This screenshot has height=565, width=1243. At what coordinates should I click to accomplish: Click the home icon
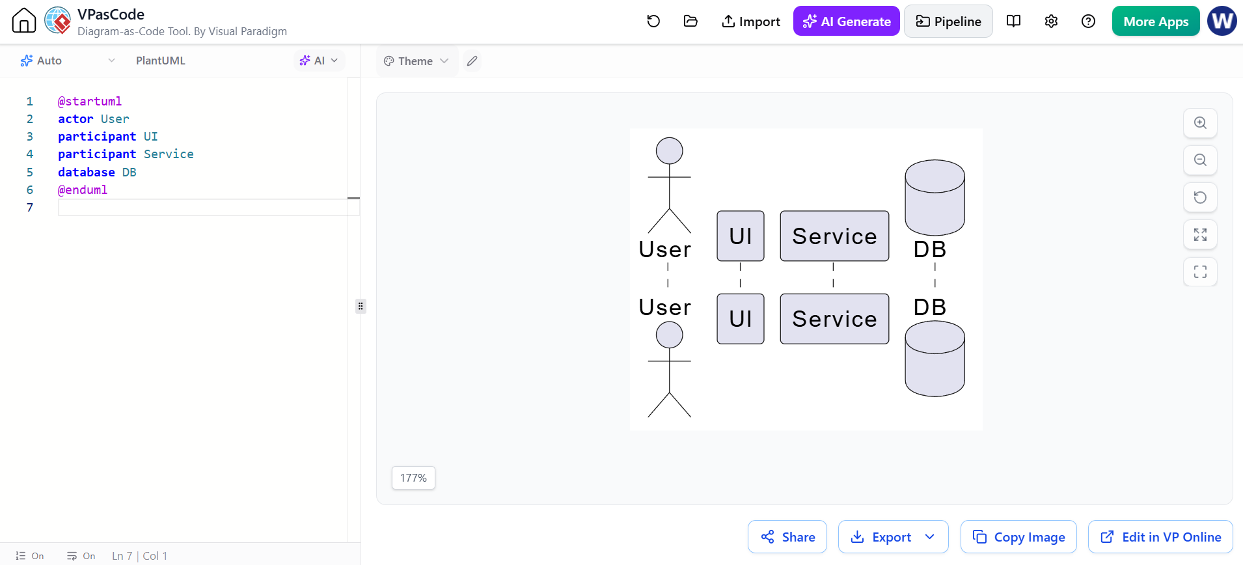coord(24,21)
